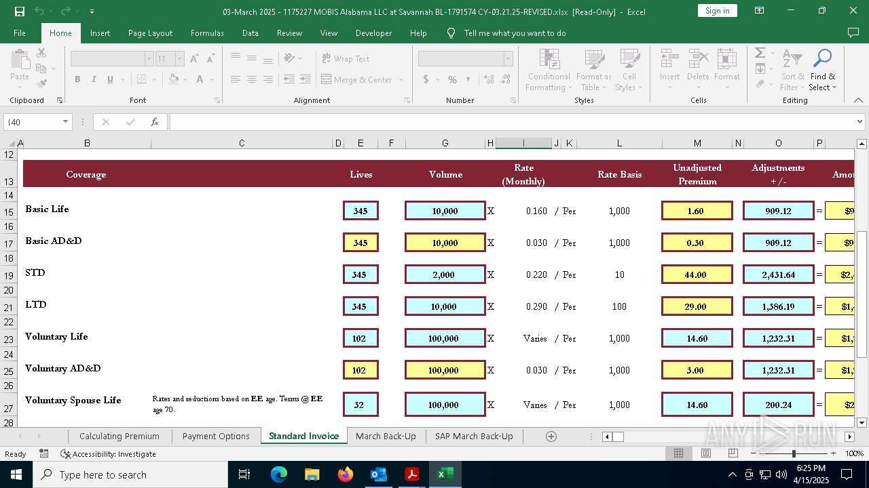Click the New Sheet plus icon

[551, 436]
